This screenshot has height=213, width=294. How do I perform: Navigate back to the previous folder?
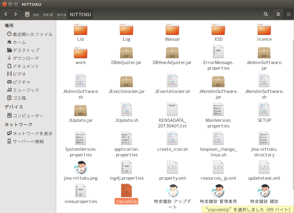click(6, 14)
